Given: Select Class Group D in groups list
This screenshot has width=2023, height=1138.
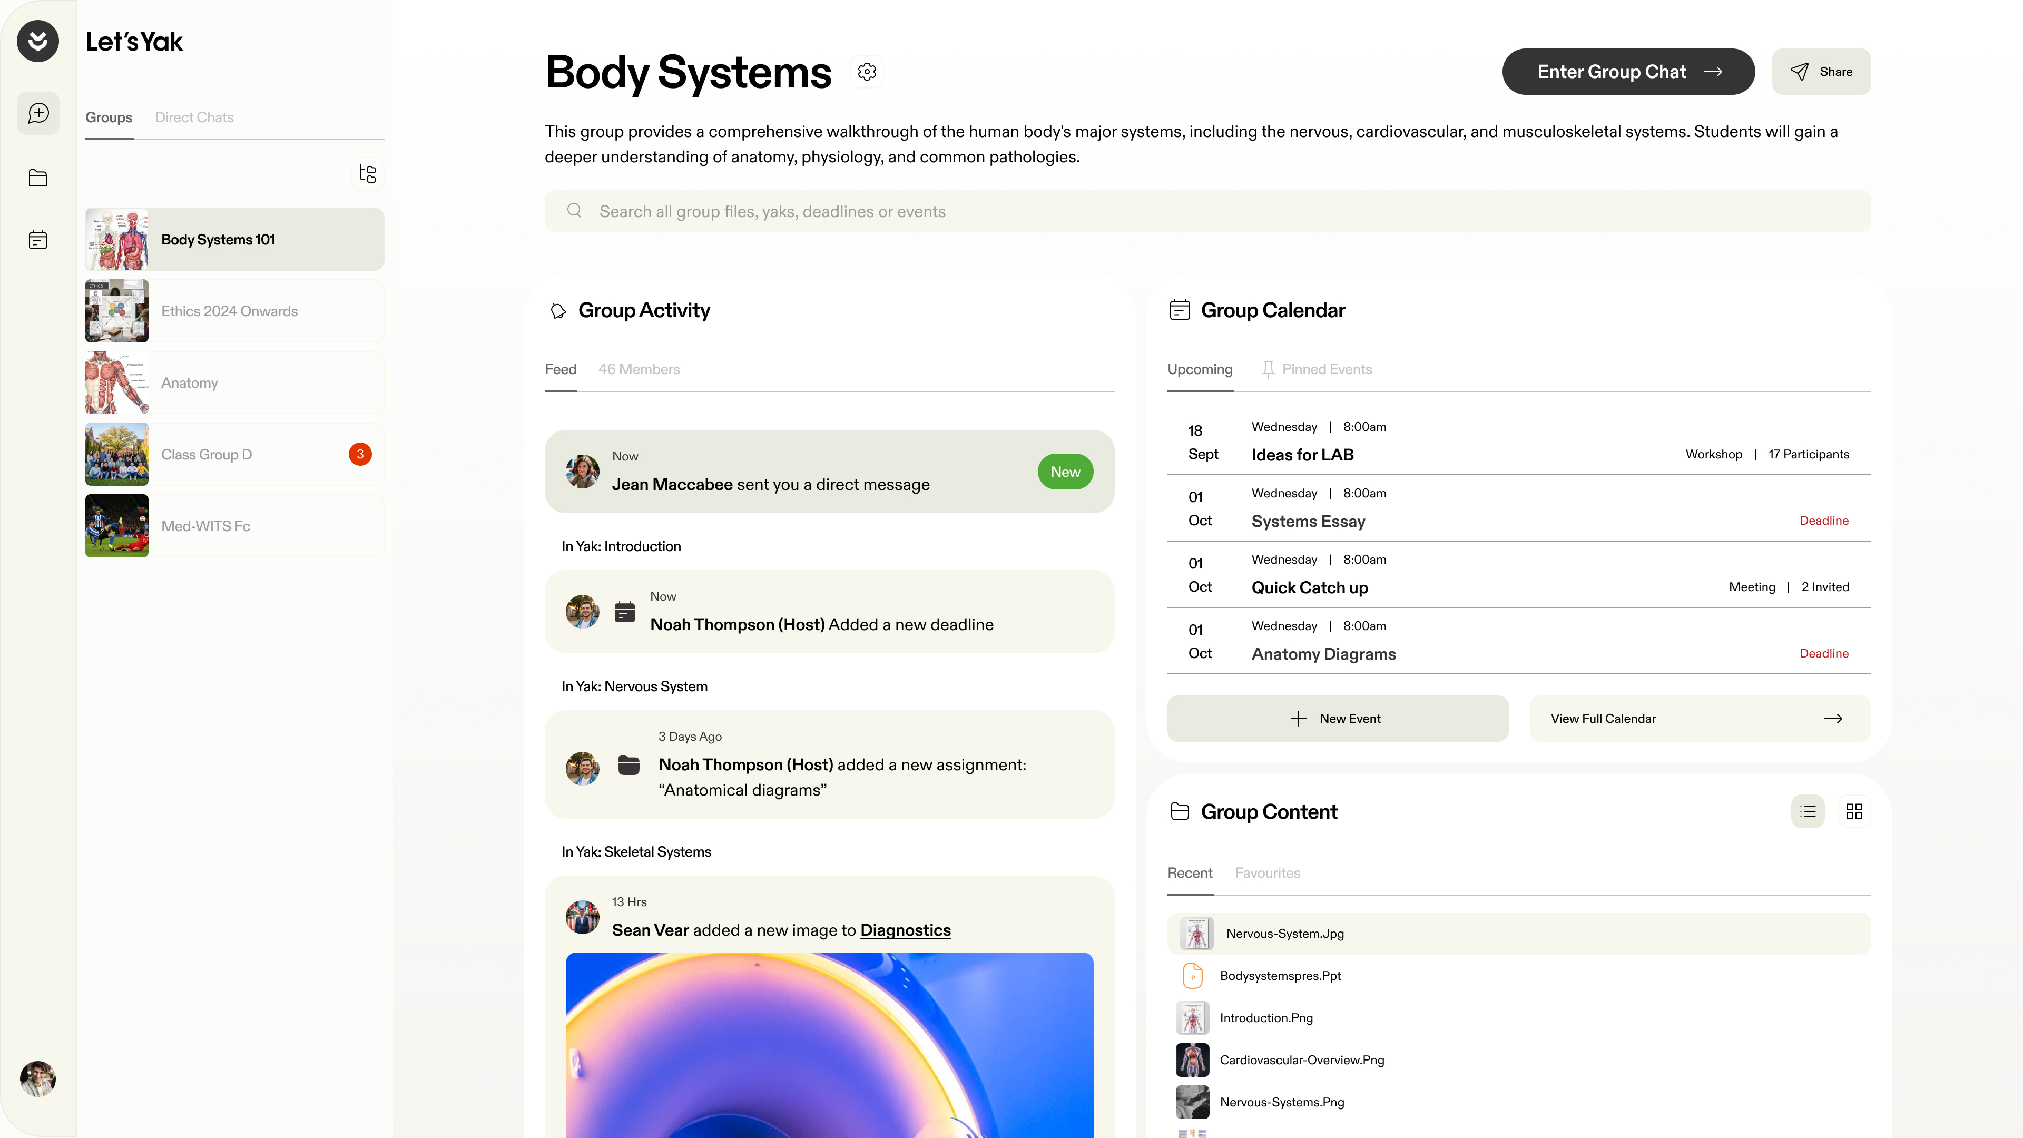Looking at the screenshot, I should 234,455.
